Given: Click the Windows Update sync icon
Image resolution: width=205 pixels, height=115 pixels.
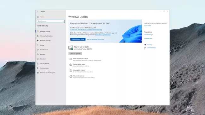Looking at the screenshot, I should 38,31.
